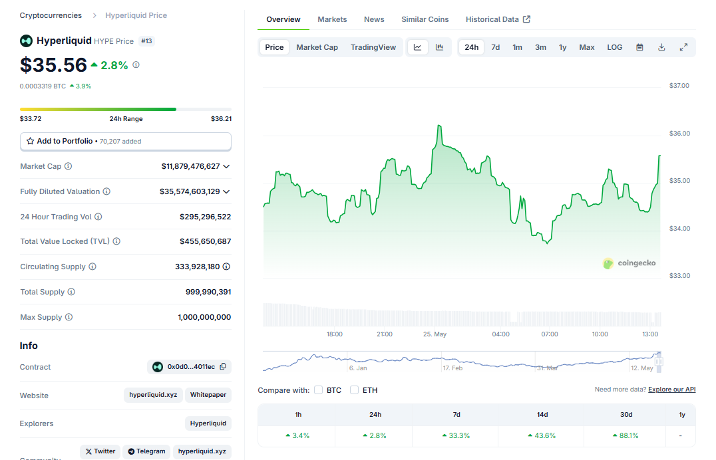This screenshot has width=716, height=460.
Task: Click the 24h Range progress bar
Action: tap(126, 110)
